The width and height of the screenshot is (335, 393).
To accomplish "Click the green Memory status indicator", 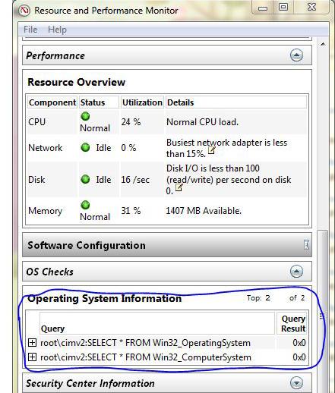I will [x=85, y=205].
